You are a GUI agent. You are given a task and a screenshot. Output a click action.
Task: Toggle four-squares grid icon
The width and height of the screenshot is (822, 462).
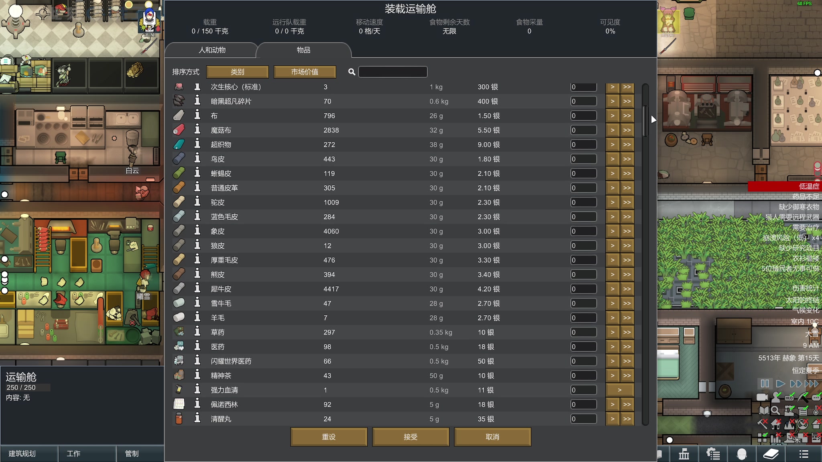[763, 437]
